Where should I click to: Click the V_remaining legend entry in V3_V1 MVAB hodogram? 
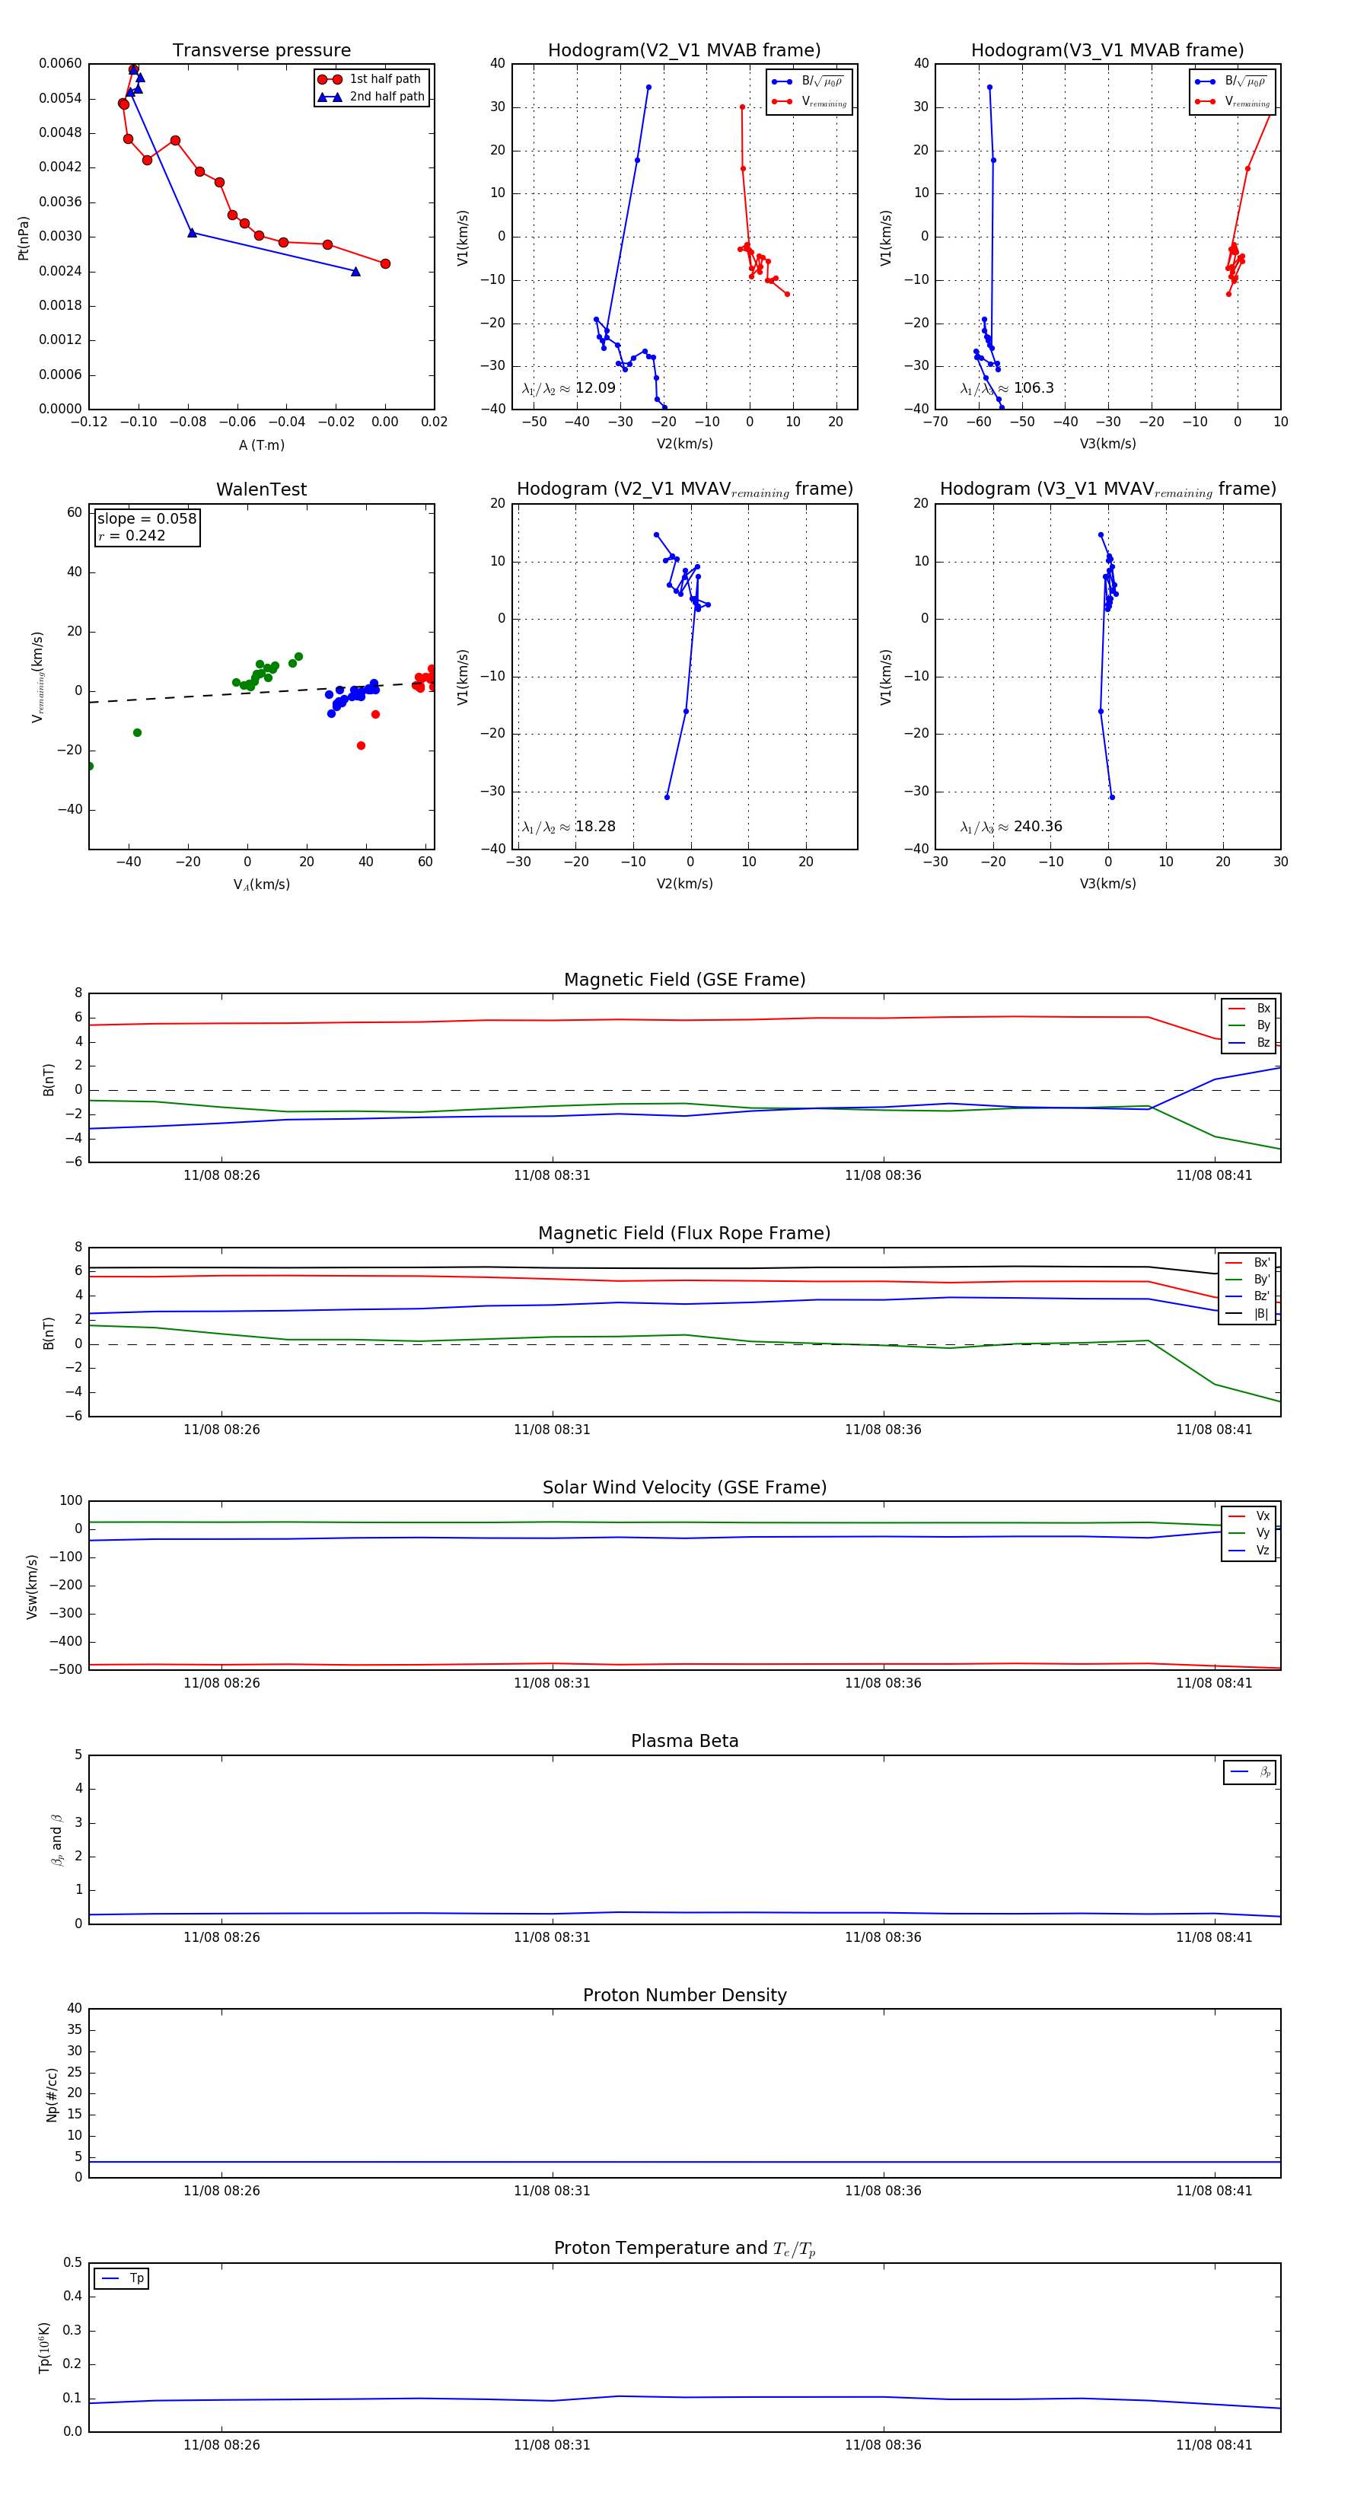click(x=1232, y=101)
